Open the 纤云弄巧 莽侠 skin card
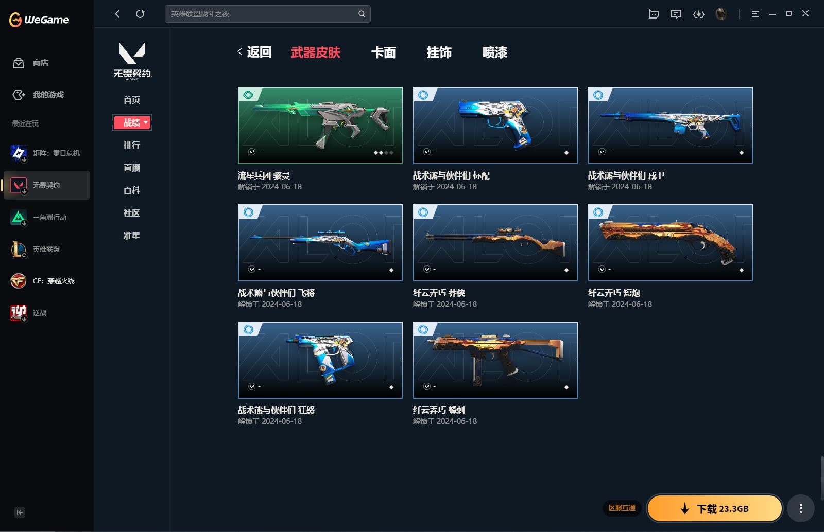Viewport: 824px width, 532px height. (495, 243)
